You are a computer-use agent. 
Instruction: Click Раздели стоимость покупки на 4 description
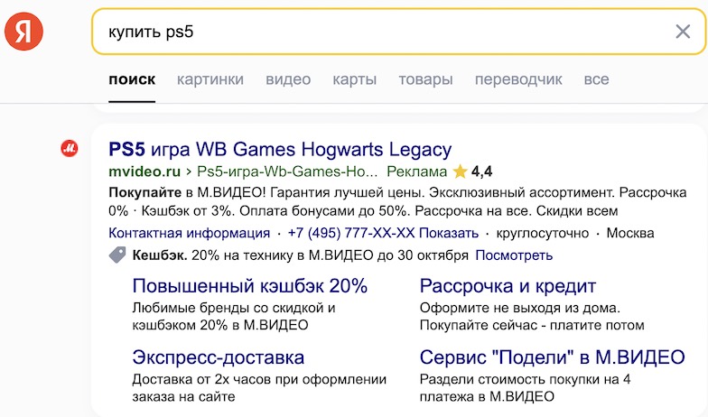click(526, 388)
